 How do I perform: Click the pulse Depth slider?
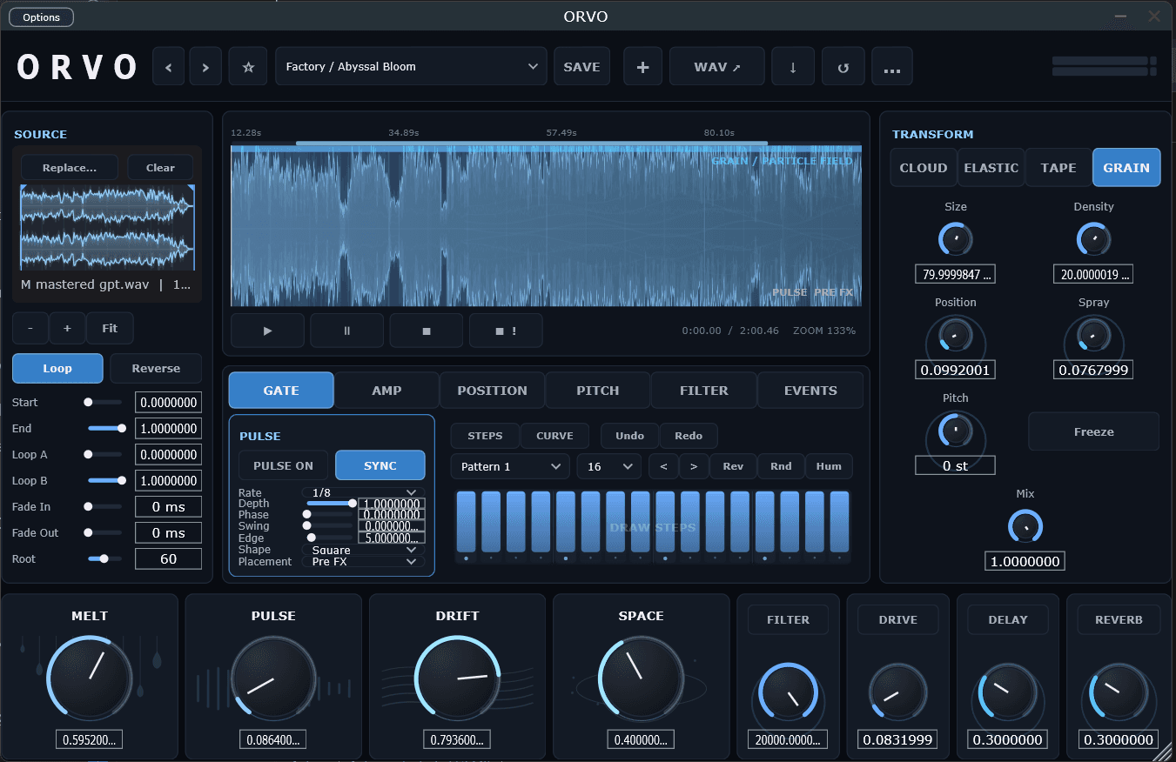[329, 503]
